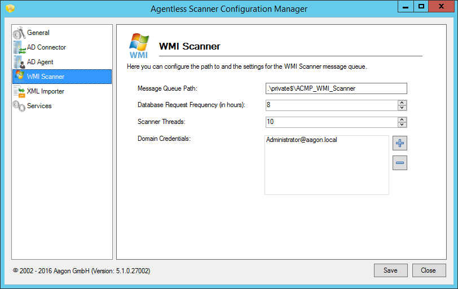The width and height of the screenshot is (458, 289).
Task: Click the Database Request Frequency label
Action: click(x=191, y=105)
